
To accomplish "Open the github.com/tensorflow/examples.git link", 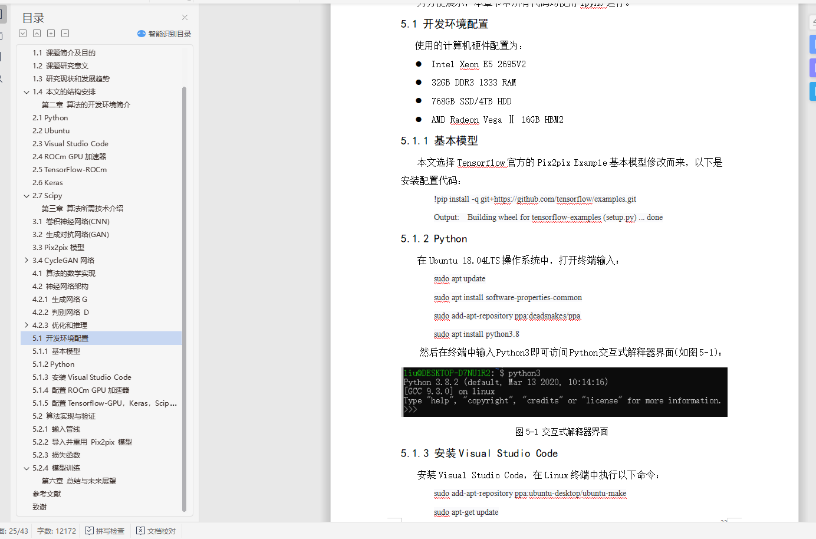I will [x=565, y=199].
